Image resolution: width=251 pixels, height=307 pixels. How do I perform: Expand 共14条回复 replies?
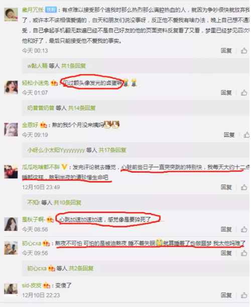82,108
